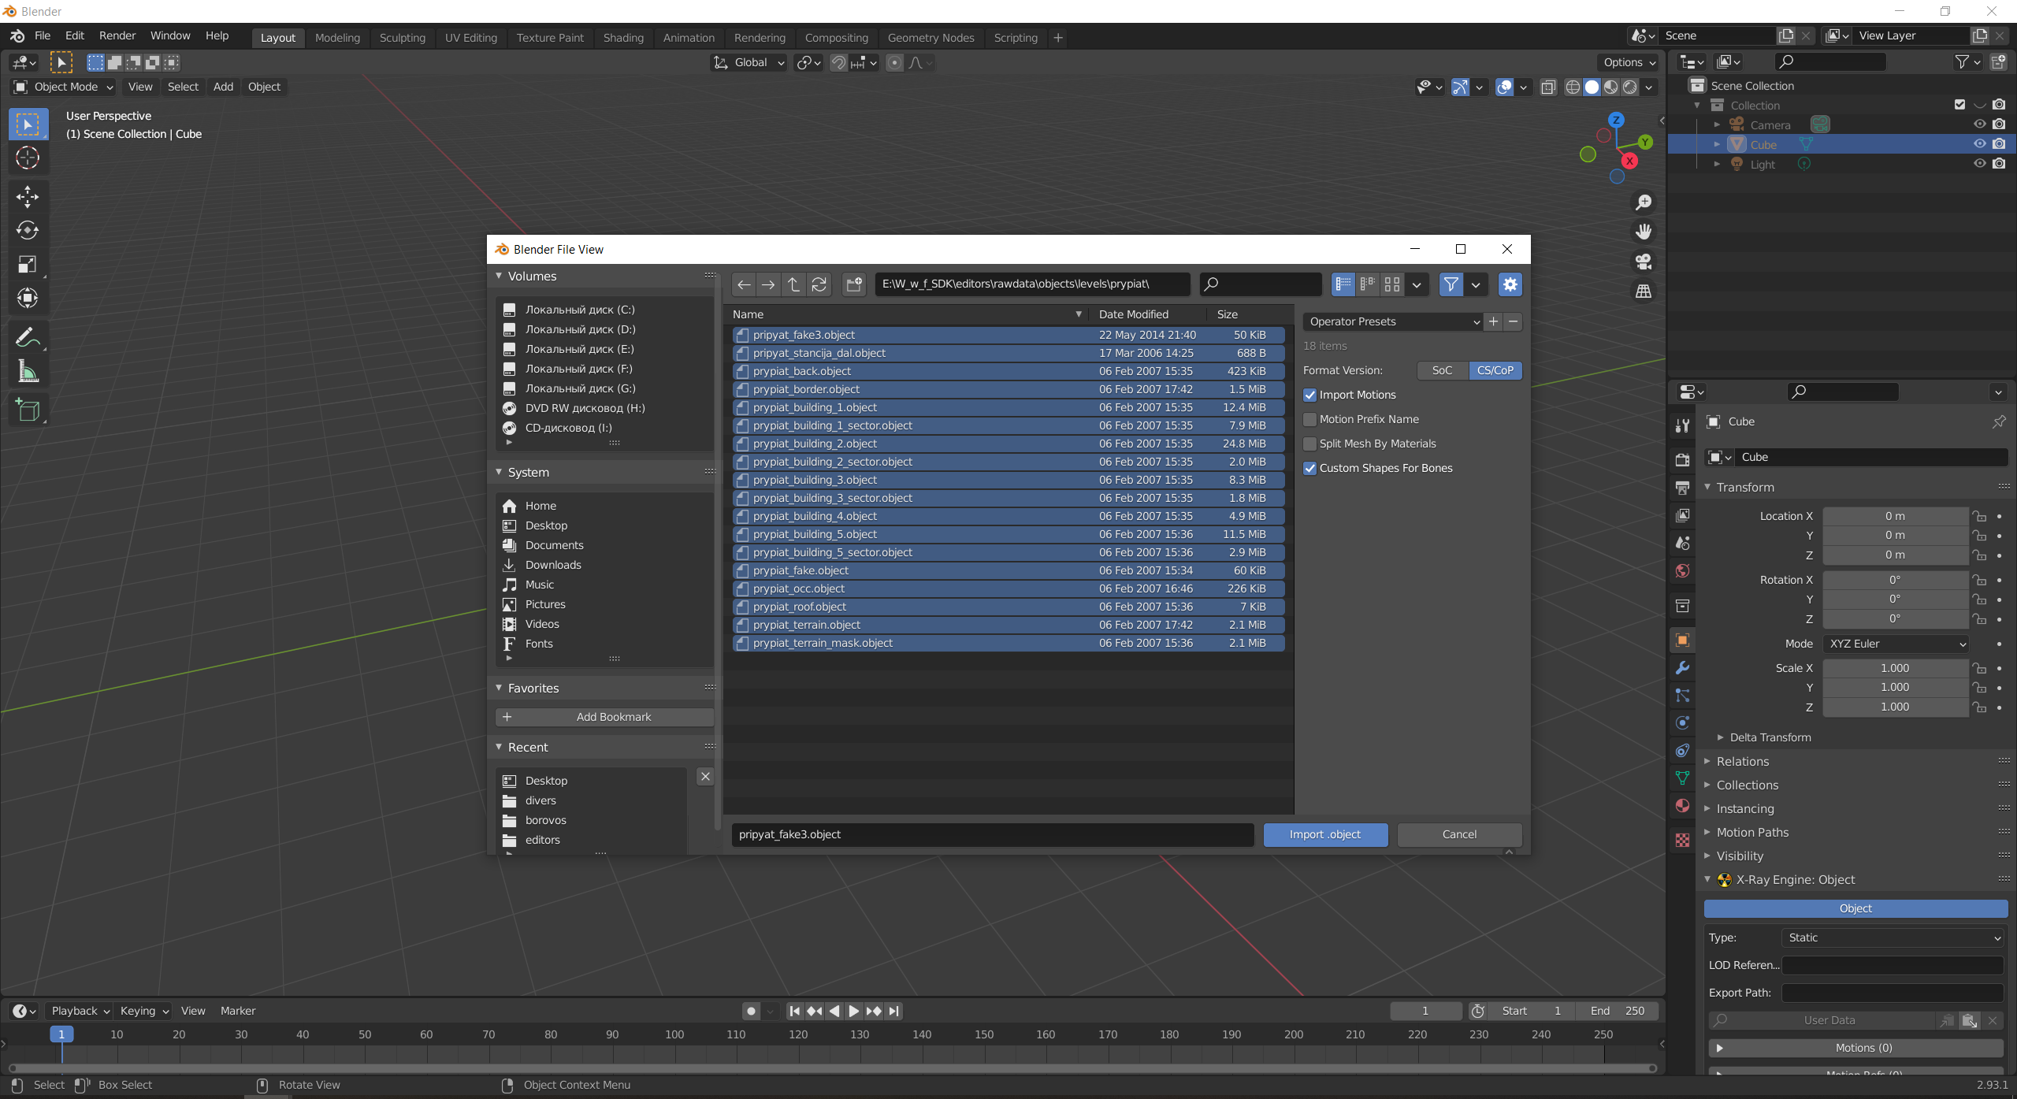Viewport: 2017px width, 1099px height.
Task: Click Cancel in file view
Action: pyautogui.click(x=1459, y=835)
